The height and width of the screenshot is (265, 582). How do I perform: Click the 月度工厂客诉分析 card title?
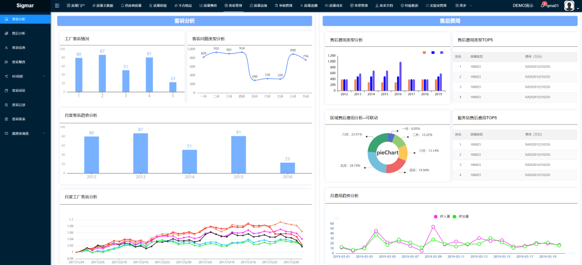81,197
